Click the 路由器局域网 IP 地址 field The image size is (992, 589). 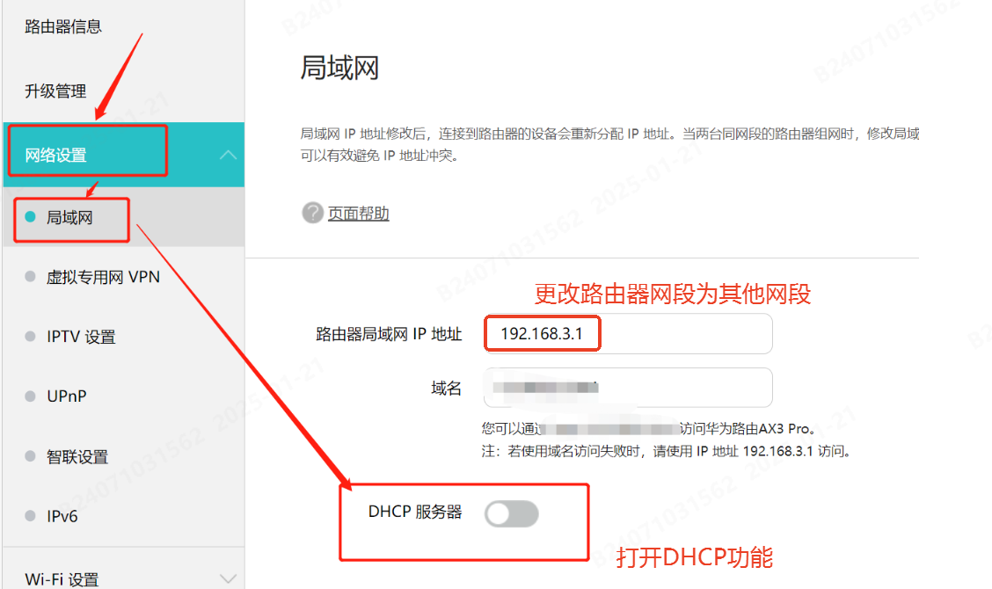point(628,333)
